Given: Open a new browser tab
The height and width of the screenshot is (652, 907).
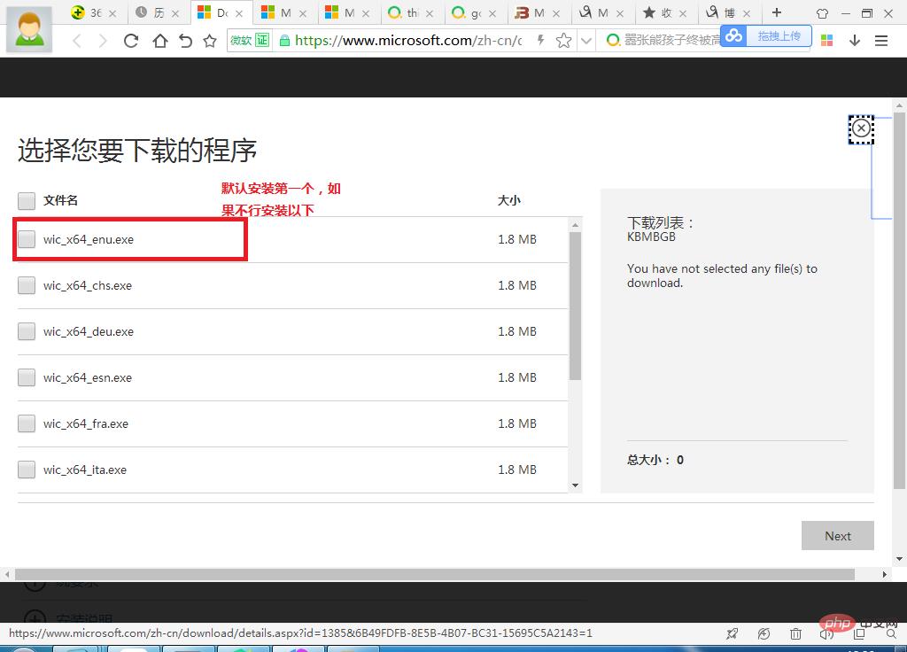Looking at the screenshot, I should (x=777, y=12).
